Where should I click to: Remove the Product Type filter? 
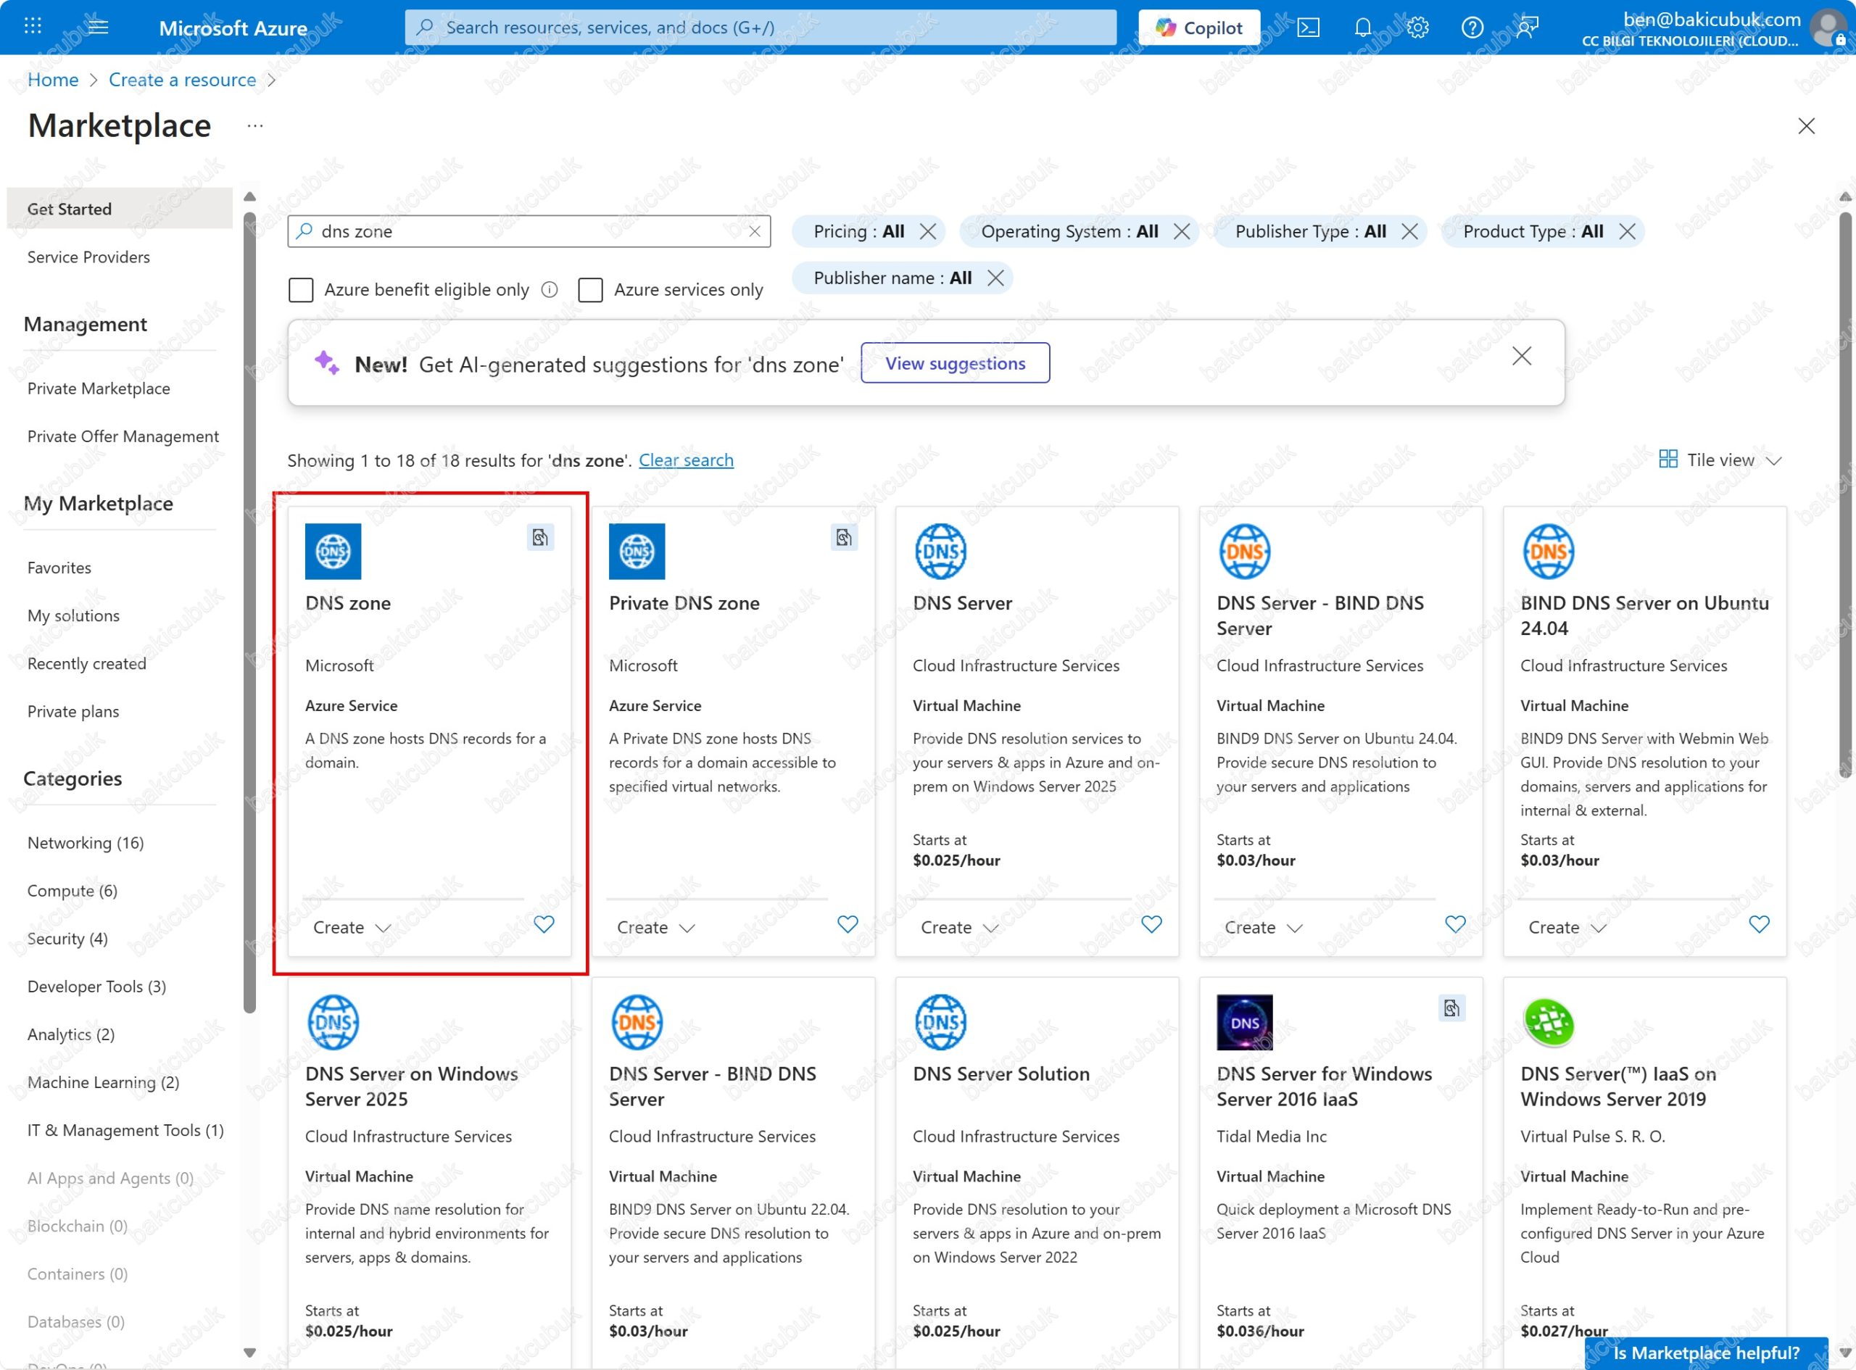[x=1626, y=231]
